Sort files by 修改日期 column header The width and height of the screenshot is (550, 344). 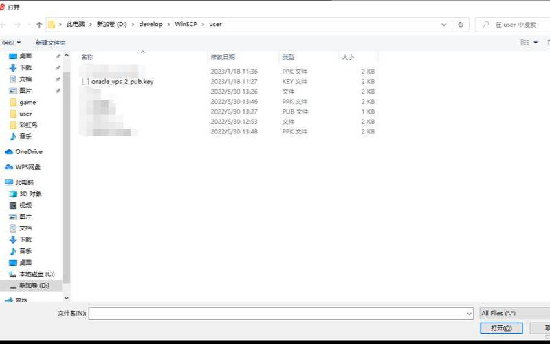click(223, 57)
